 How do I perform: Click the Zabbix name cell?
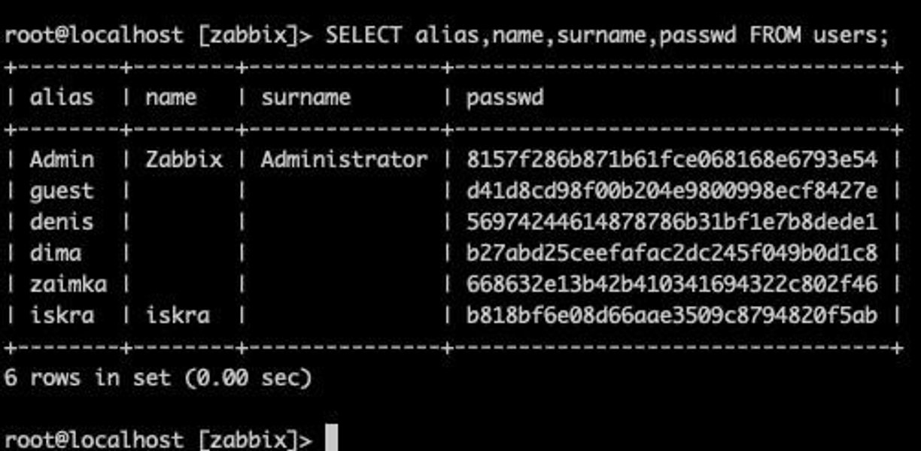pyautogui.click(x=184, y=159)
